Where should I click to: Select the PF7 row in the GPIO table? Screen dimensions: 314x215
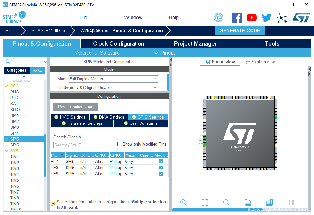click(109, 161)
